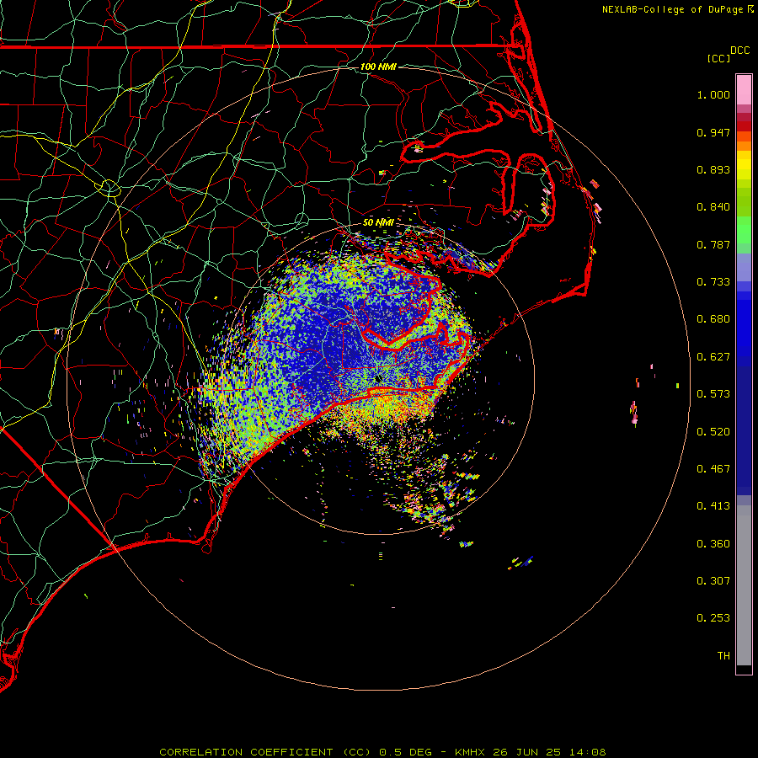This screenshot has height=758, width=758.
Task: Select the 0.893 color scale value
Action: (x=713, y=169)
